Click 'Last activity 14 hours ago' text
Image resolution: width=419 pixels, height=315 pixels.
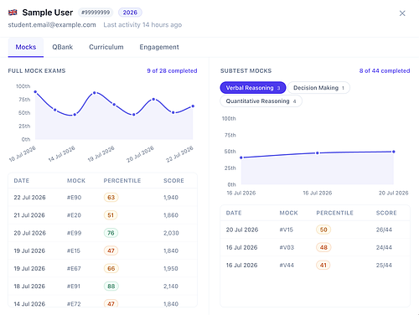(x=142, y=24)
